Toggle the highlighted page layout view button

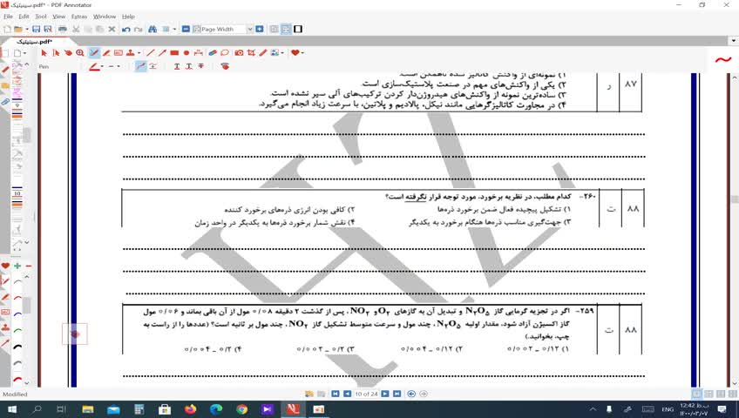coord(286,30)
